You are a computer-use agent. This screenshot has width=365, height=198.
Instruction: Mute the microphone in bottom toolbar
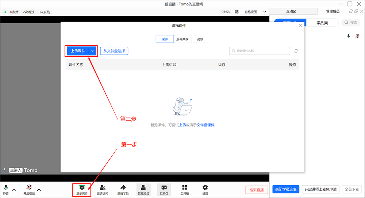click(x=6, y=190)
